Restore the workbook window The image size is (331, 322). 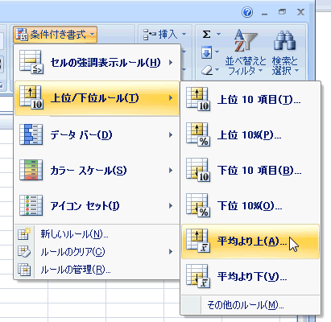pyautogui.click(x=282, y=12)
